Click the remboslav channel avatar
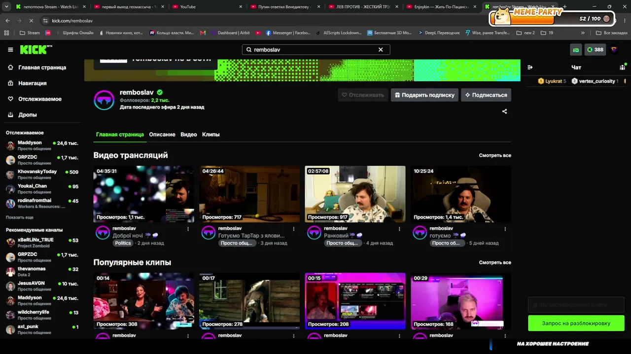631x354 pixels. coord(104,100)
